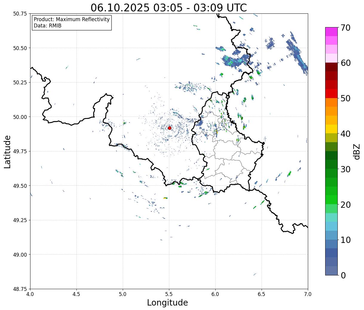Click the 'Longitude' axis label
The height and width of the screenshot is (310, 364).
click(x=168, y=303)
